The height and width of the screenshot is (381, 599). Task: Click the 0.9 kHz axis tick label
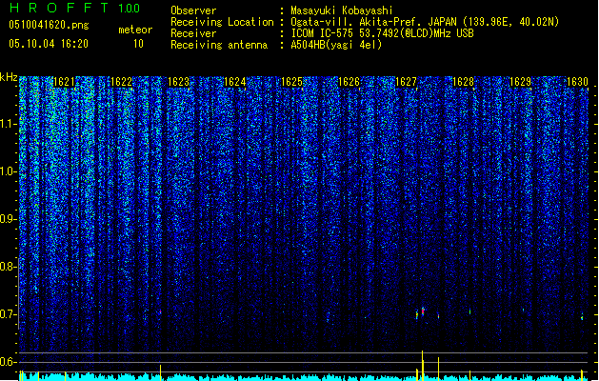tap(8, 219)
